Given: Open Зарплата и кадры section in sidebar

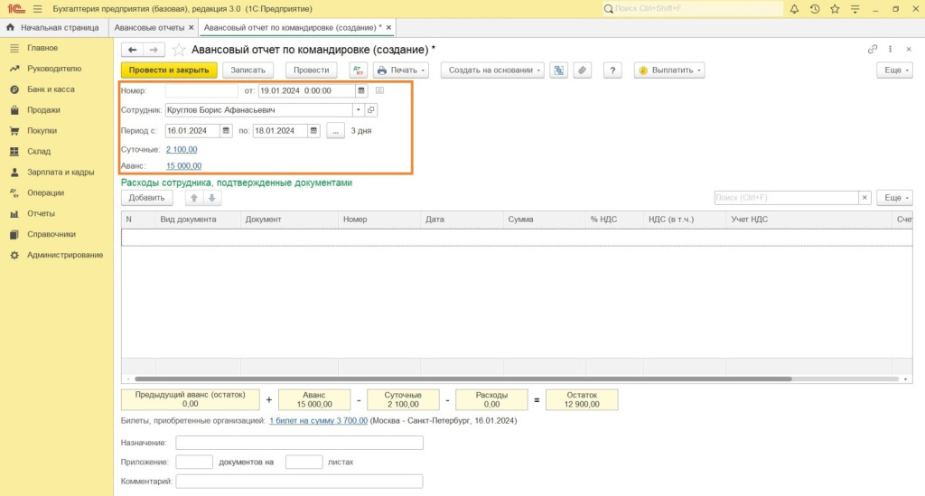Looking at the screenshot, I should coord(61,172).
